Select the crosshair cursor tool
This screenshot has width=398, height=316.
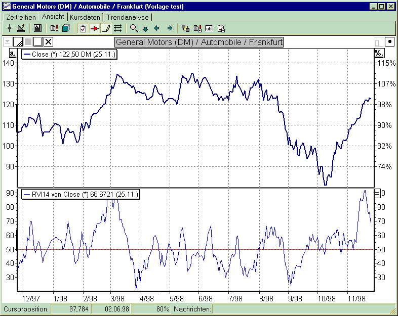(9, 28)
